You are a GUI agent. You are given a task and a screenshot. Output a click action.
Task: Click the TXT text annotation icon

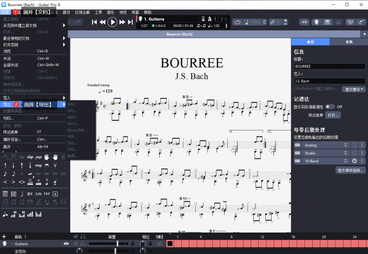pyautogui.click(x=47, y=193)
